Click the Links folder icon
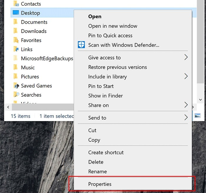 pos(16,49)
